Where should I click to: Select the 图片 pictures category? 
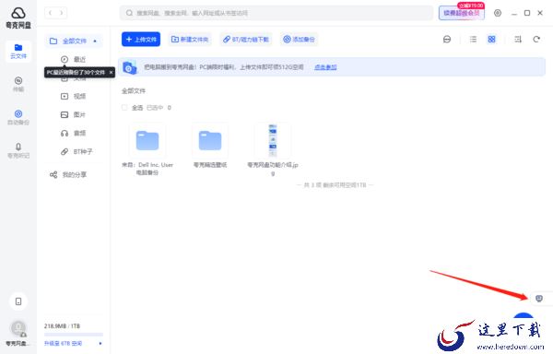pyautogui.click(x=74, y=114)
